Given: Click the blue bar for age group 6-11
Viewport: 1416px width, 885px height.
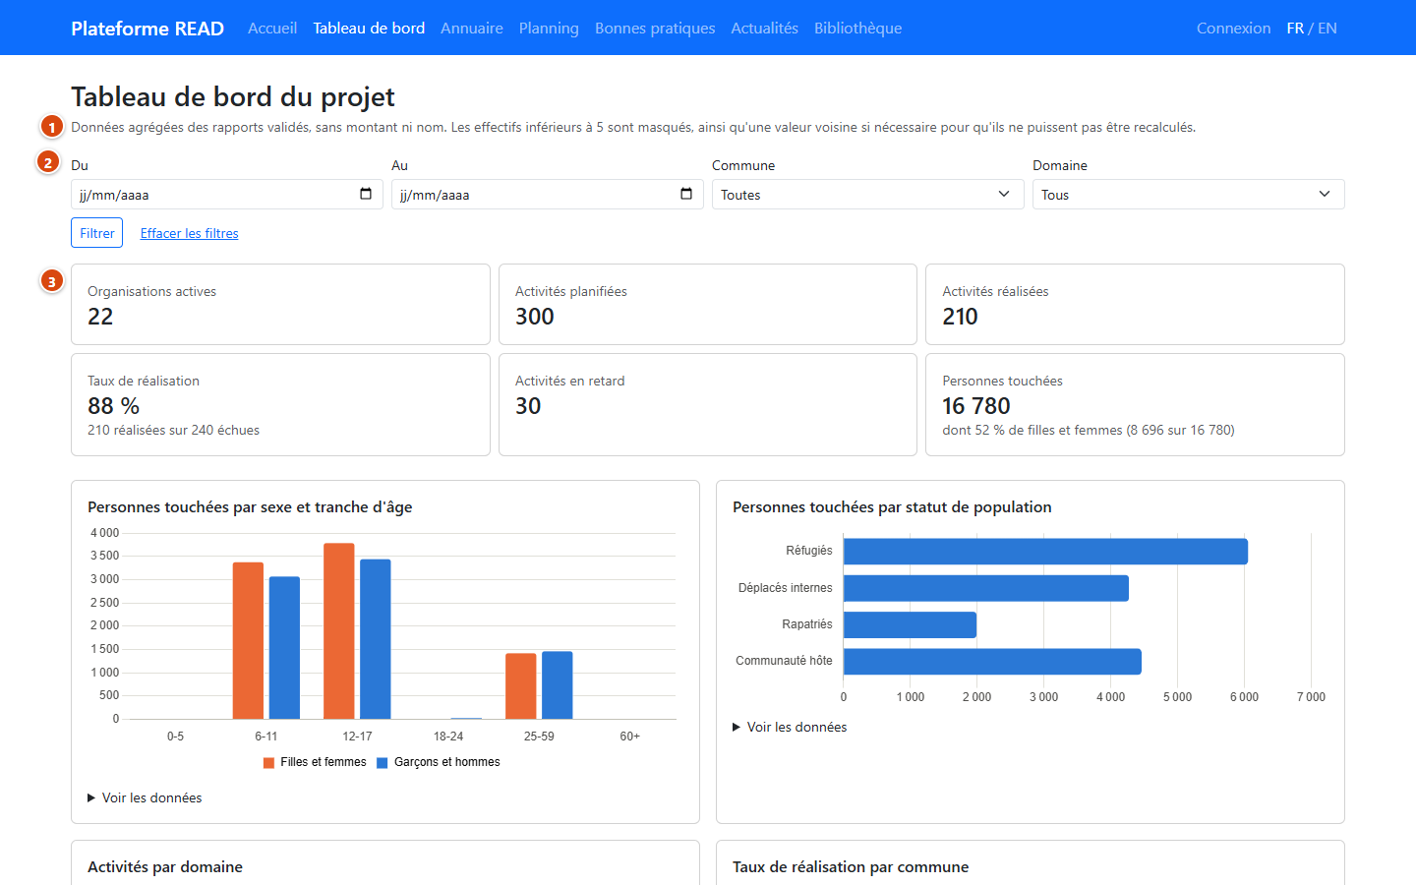Looking at the screenshot, I should 284,648.
